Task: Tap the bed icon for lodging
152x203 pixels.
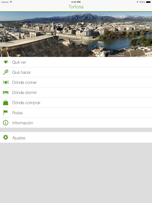Action: coord(6,92)
